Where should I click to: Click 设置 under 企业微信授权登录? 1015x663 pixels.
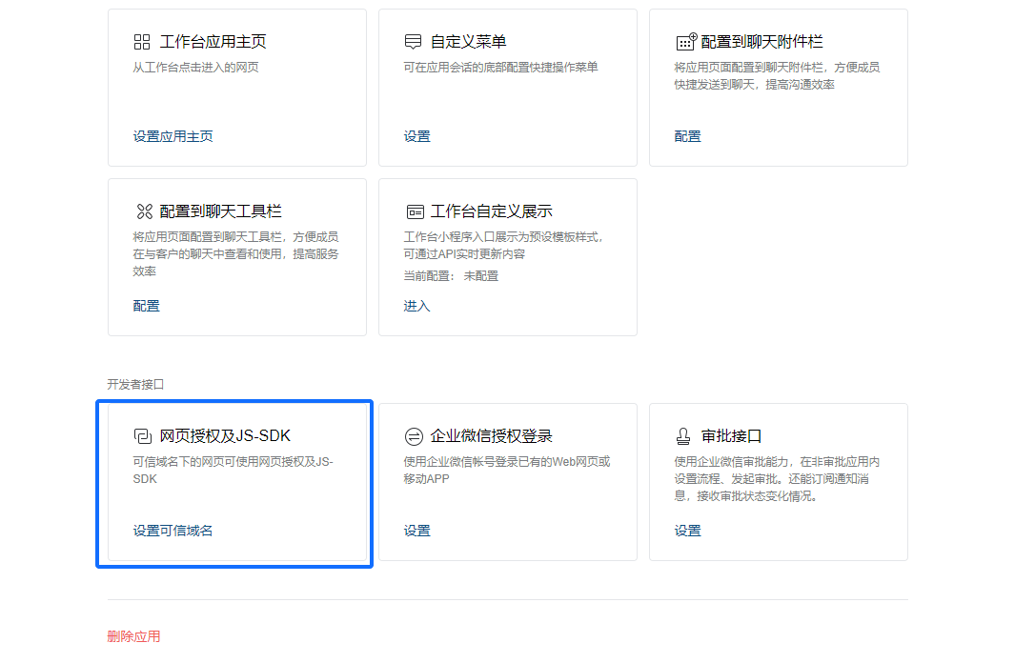point(416,531)
